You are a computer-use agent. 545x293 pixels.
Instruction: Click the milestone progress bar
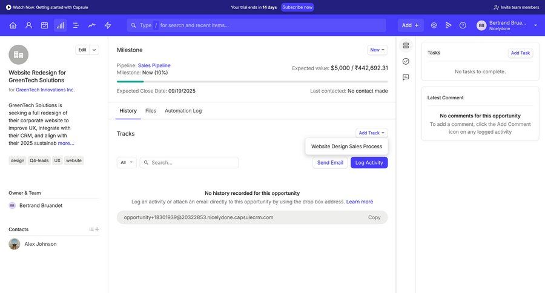(x=252, y=82)
